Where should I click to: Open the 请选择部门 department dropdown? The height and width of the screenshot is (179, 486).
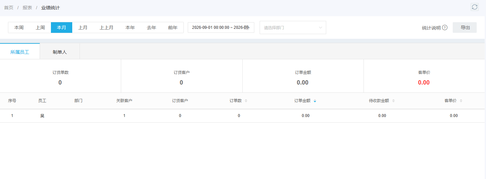click(x=293, y=28)
